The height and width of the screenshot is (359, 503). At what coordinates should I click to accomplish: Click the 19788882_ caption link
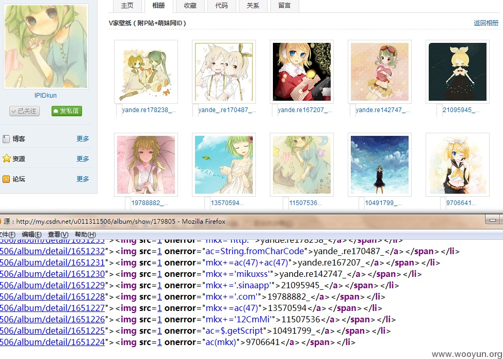(150, 203)
